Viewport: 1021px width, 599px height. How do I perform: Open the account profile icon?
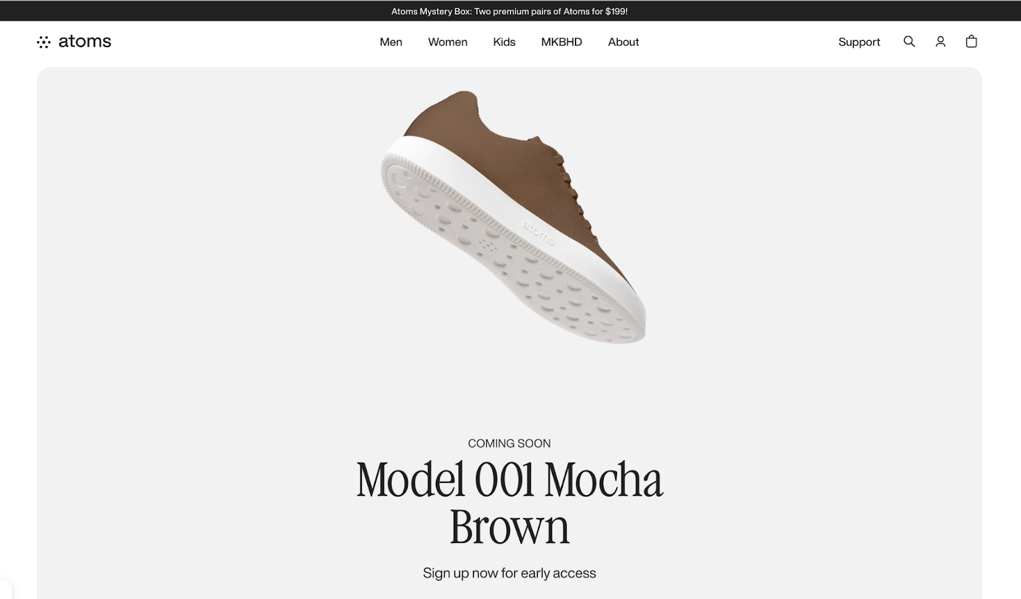(940, 41)
